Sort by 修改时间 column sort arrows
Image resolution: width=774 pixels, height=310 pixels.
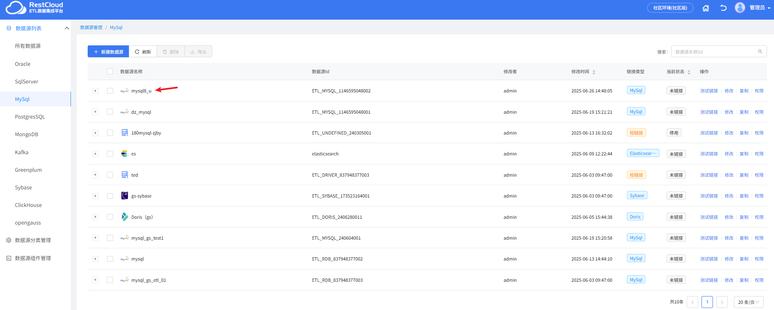(594, 72)
